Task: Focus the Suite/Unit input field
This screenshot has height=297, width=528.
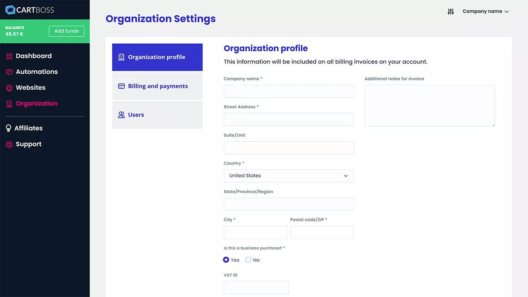Action: coord(289,148)
